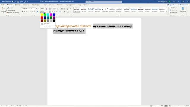Redo the last action

(x=25, y=2)
